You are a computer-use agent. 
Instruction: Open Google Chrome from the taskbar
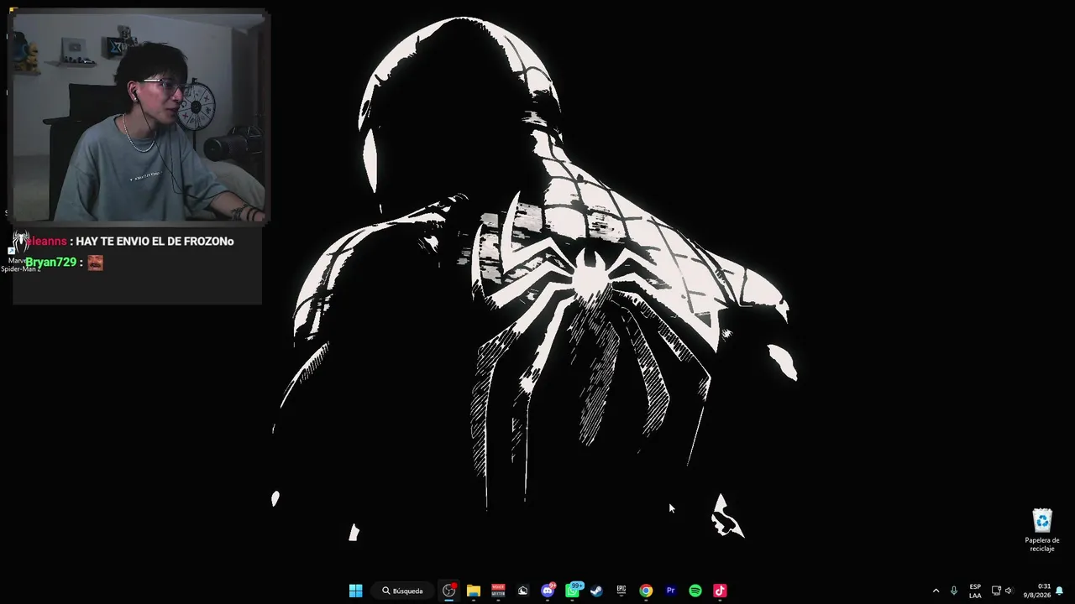click(x=646, y=591)
